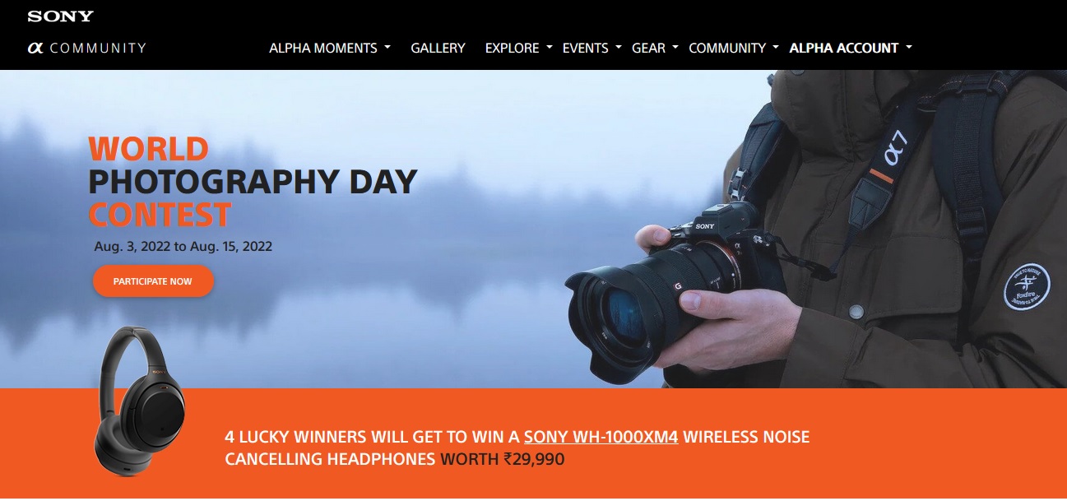Image resolution: width=1067 pixels, height=501 pixels.
Task: Select the Community menu item
Action: click(x=727, y=48)
